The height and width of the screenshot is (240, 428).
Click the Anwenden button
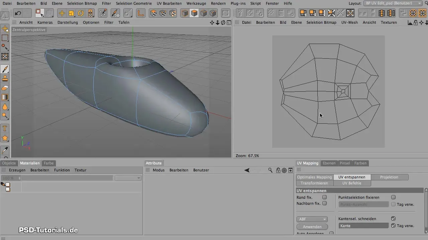point(312,227)
